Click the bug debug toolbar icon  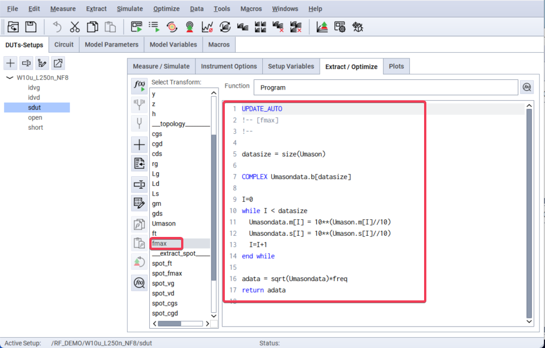(358, 27)
